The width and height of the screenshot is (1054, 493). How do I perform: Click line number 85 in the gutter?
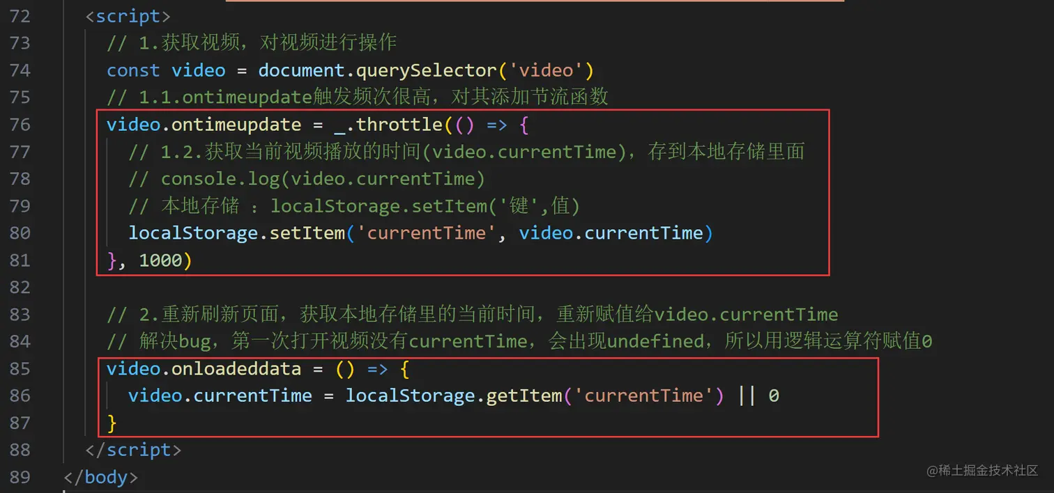(x=20, y=368)
